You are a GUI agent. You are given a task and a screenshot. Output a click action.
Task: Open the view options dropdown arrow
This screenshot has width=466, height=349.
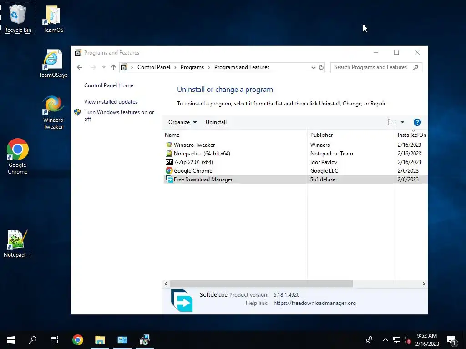tap(402, 122)
